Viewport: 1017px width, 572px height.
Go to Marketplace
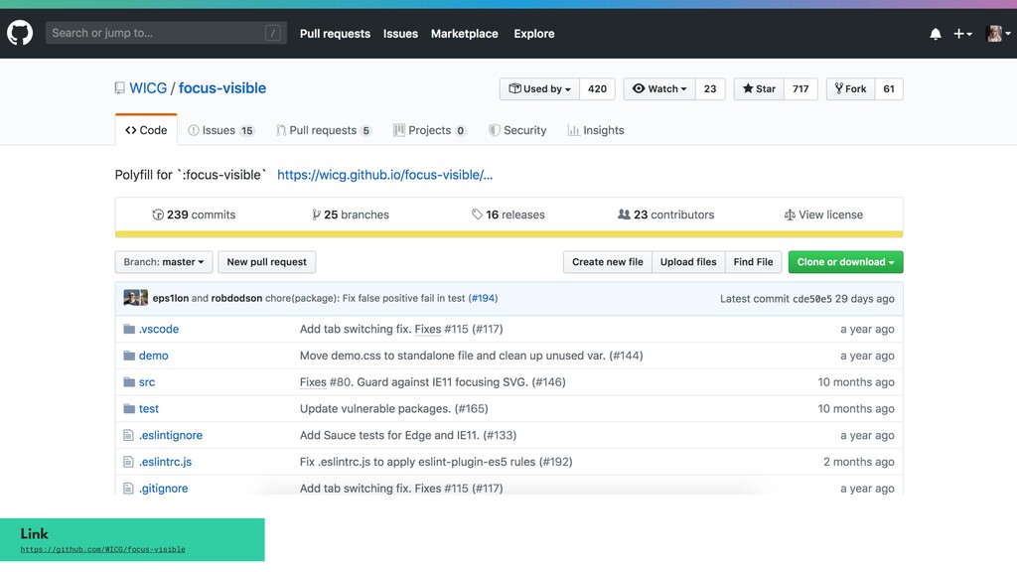465,34
